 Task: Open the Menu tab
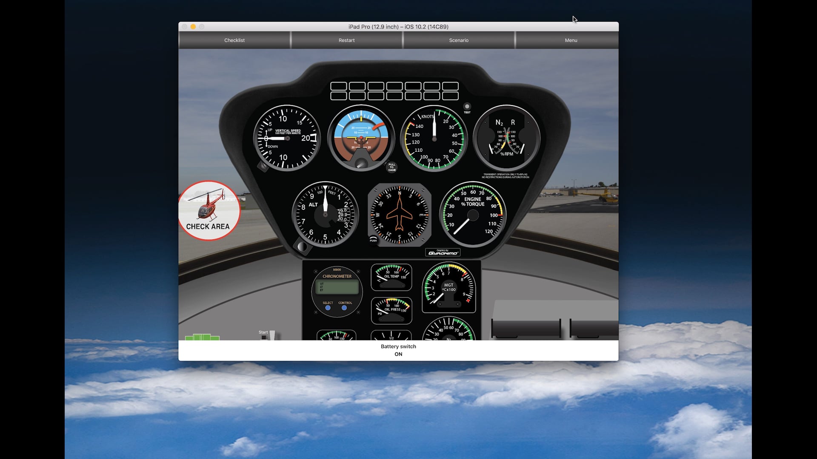coord(570,40)
